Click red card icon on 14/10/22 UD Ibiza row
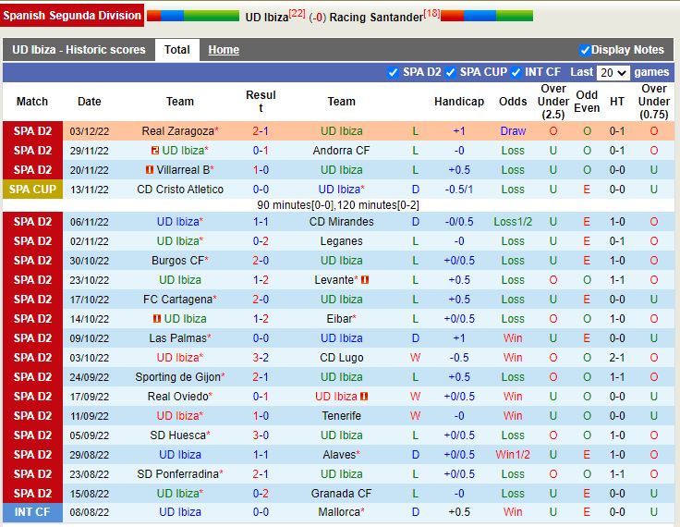Viewport: 680px width, 527px height. click(157, 319)
